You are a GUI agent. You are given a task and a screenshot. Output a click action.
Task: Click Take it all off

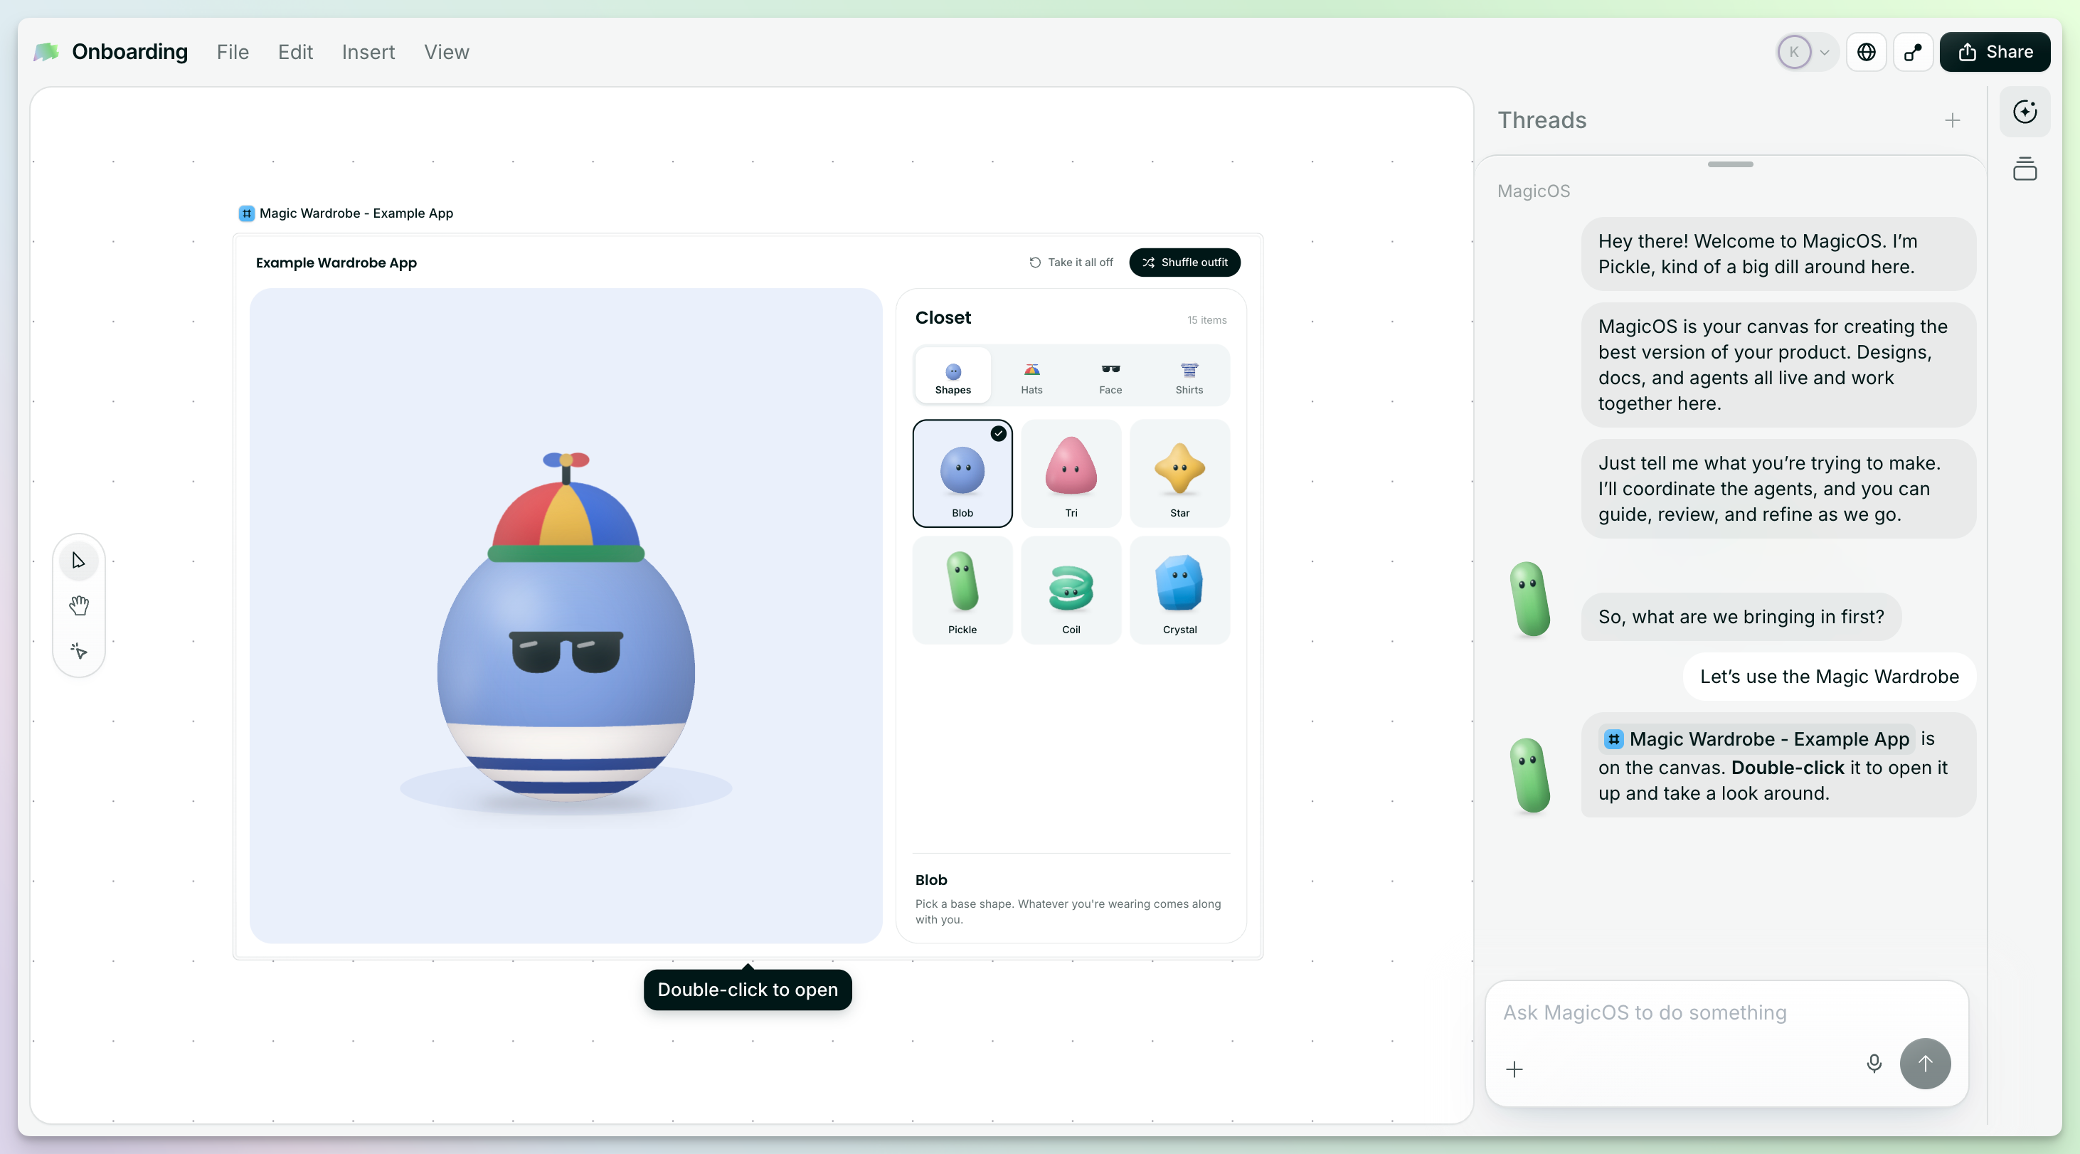point(1071,263)
